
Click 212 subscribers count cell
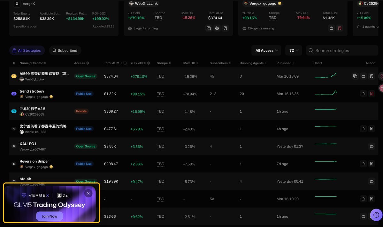pos(213,94)
